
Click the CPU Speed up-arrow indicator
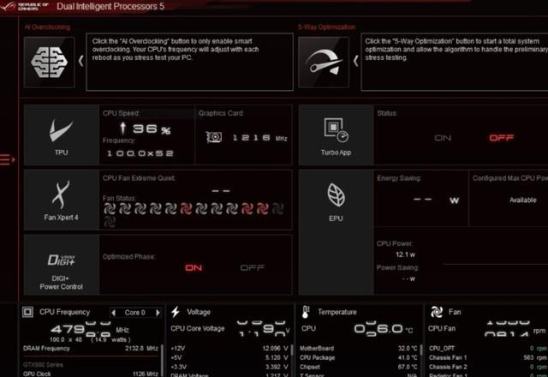point(122,128)
